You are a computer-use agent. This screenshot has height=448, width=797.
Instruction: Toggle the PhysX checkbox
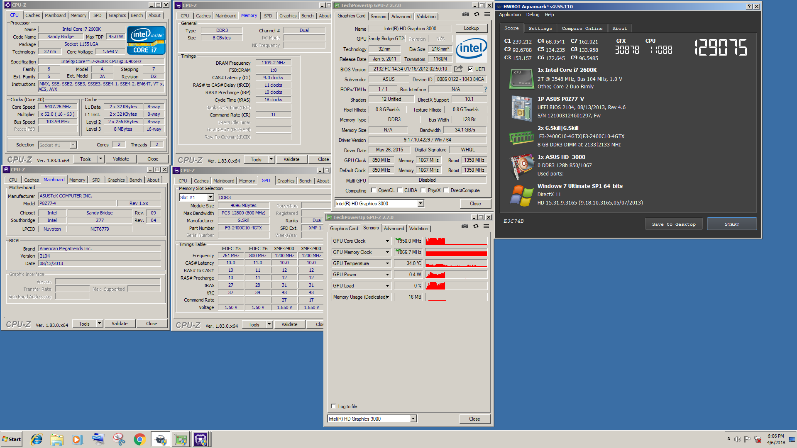pos(423,190)
